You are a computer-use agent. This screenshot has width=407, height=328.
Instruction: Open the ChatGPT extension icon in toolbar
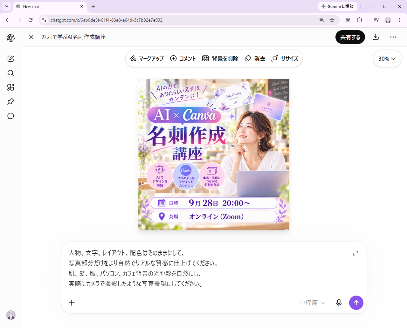348,20
